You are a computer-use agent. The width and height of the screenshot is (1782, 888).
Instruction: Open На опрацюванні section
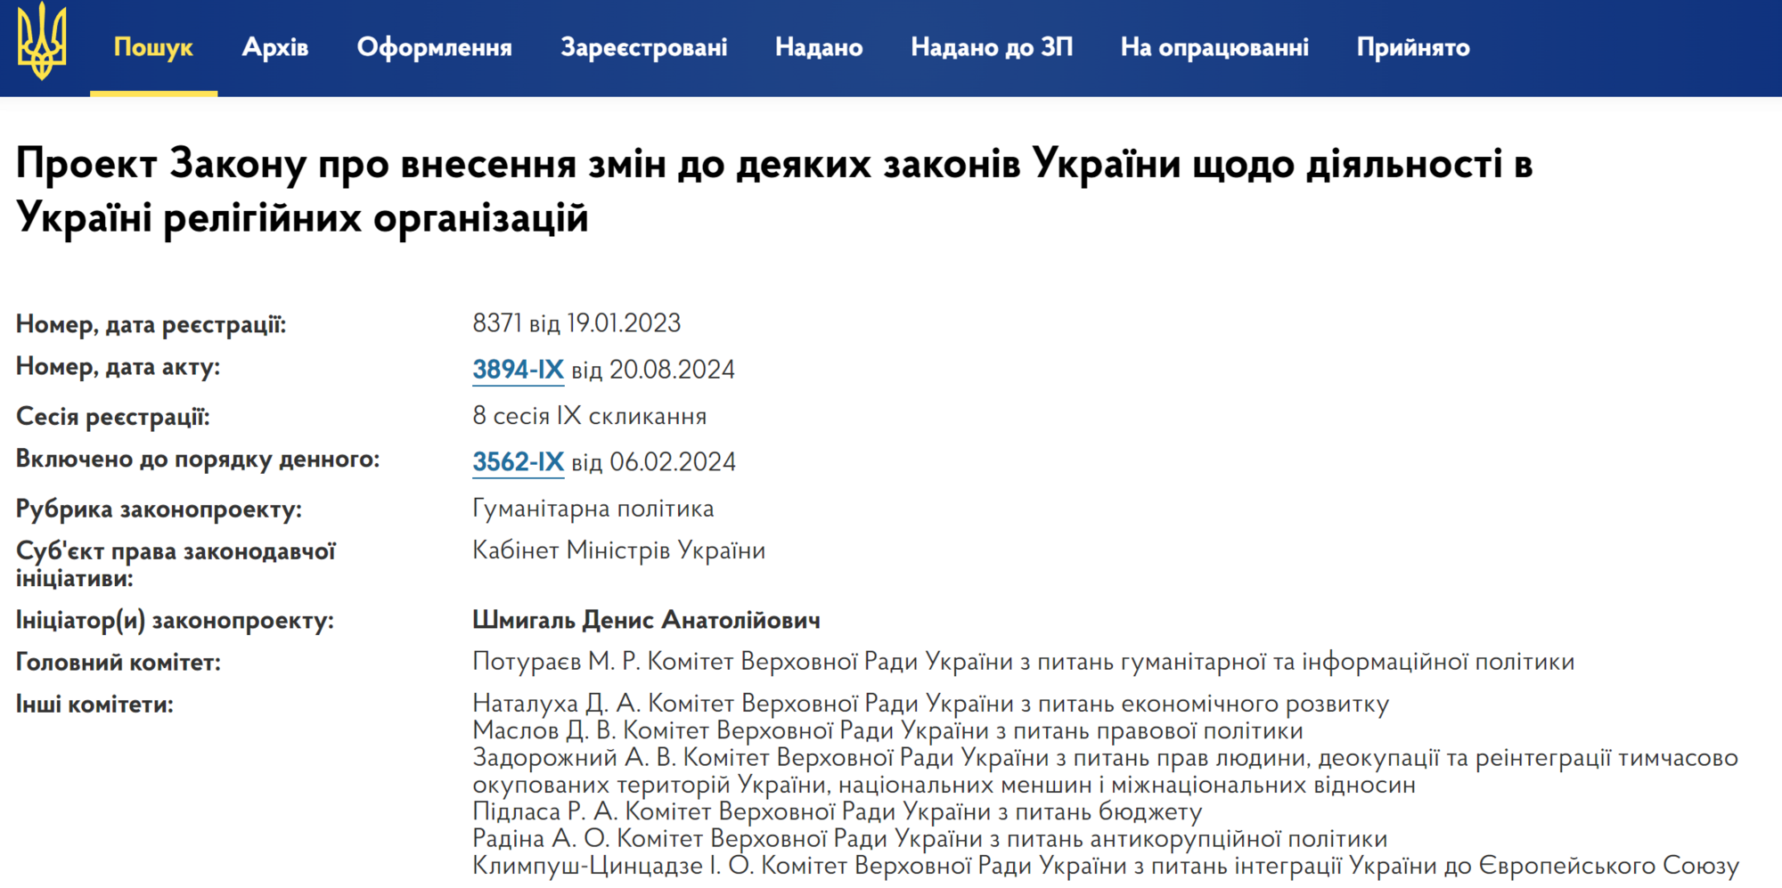click(1214, 47)
